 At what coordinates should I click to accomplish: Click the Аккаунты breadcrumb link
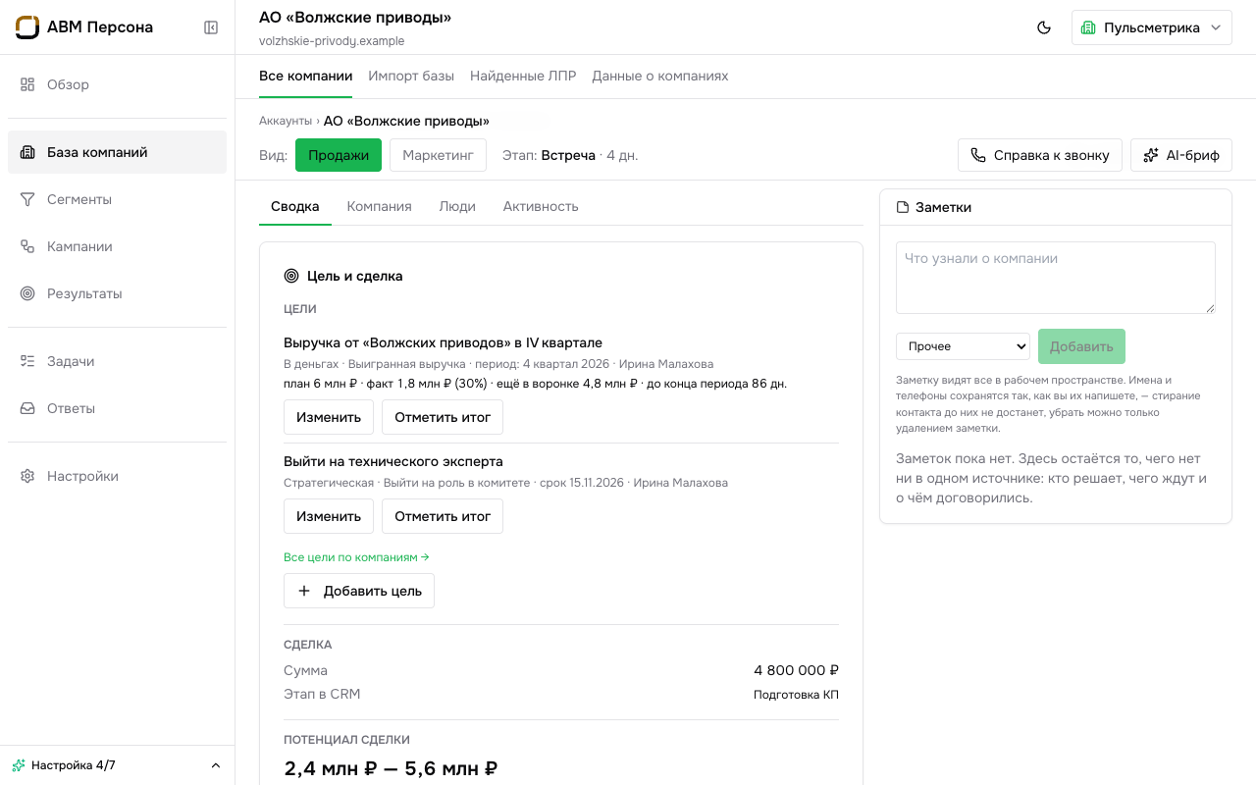286,121
